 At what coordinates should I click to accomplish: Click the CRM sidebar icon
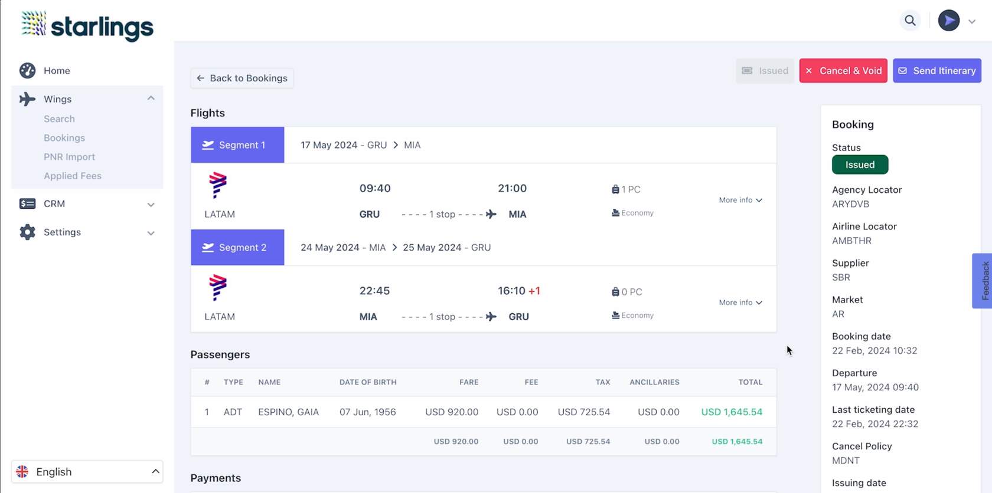(27, 203)
